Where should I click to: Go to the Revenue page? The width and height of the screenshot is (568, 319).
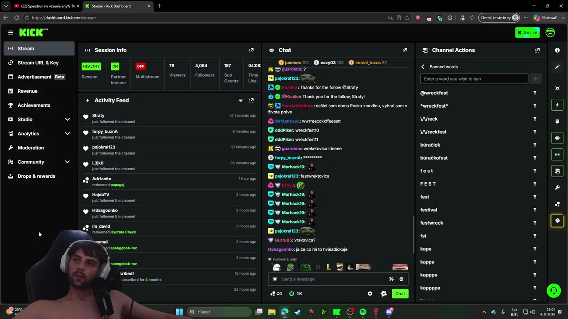39,91
